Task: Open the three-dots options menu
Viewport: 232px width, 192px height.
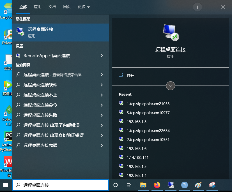Action: pos(212,7)
